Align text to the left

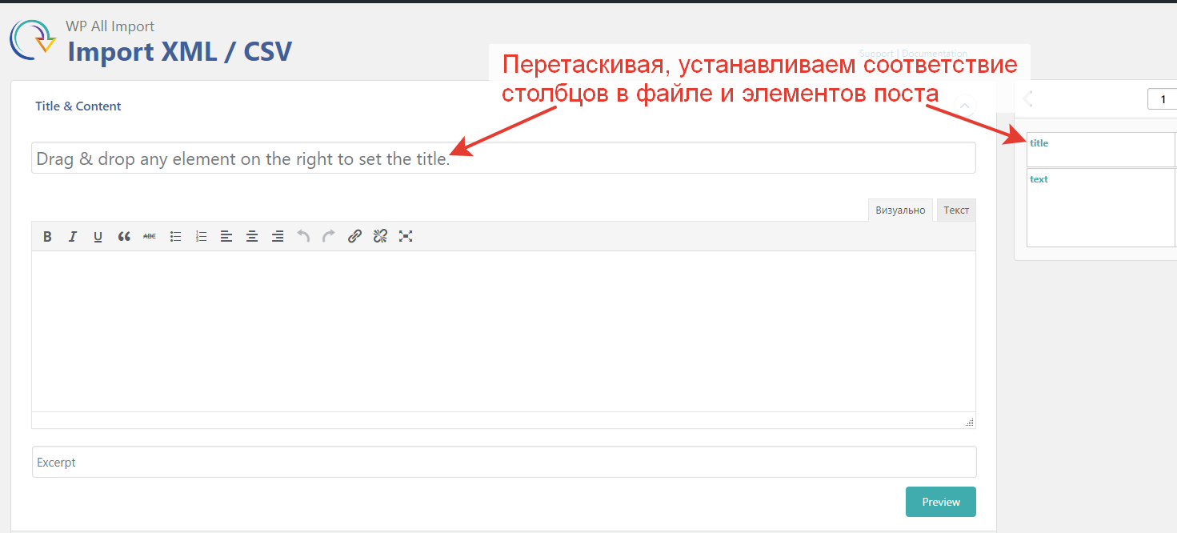pyautogui.click(x=226, y=236)
